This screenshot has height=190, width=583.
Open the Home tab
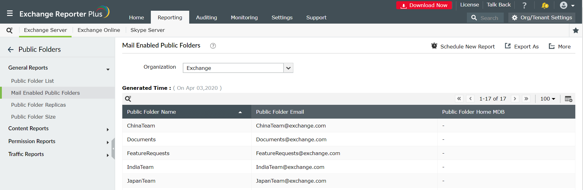(136, 17)
